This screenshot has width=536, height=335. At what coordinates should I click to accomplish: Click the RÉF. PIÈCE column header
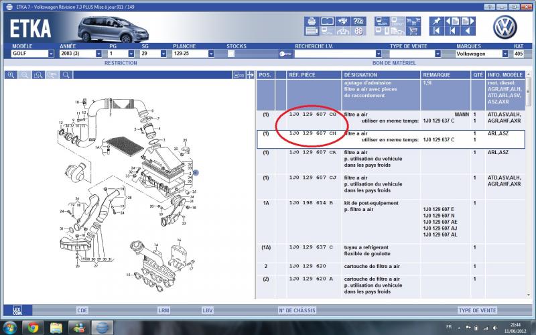314,75
